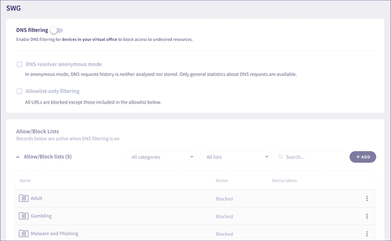Click the Name column header
This screenshot has height=241, width=391.
[25, 180]
